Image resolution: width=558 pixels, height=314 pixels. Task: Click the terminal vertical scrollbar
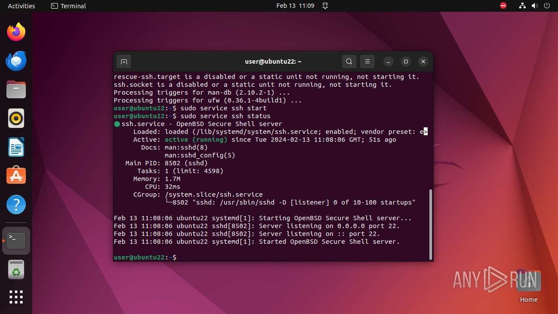(431, 224)
